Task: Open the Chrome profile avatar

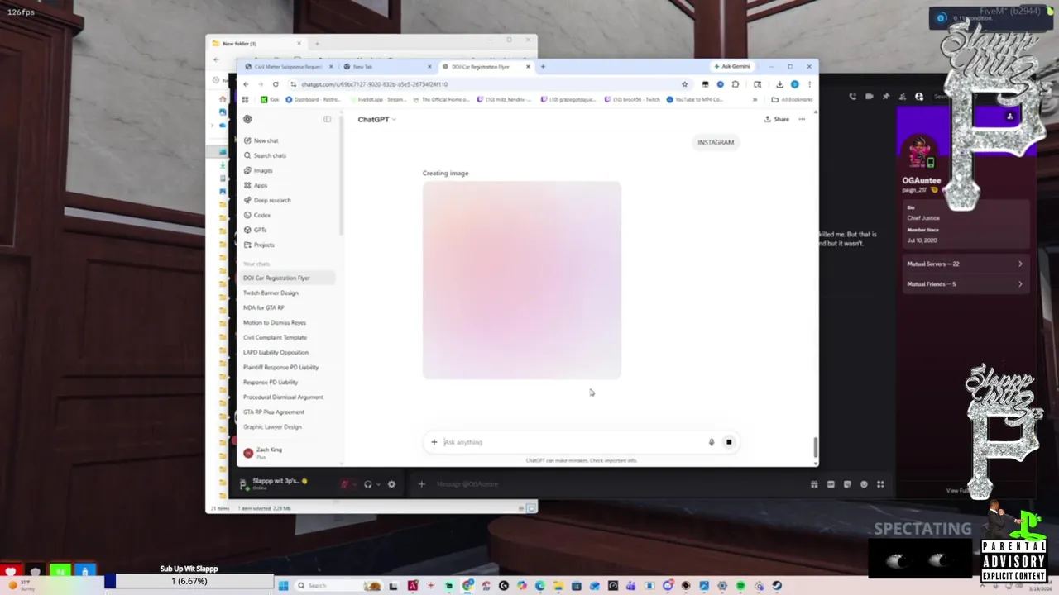Action: click(794, 84)
